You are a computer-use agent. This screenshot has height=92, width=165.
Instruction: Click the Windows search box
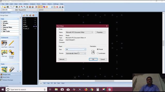26,89
